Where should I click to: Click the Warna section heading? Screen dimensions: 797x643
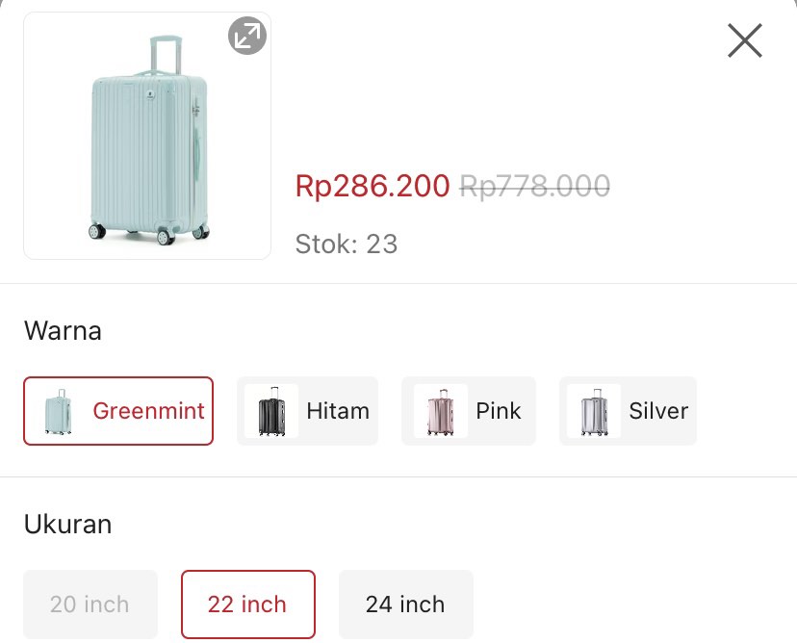coord(63,330)
